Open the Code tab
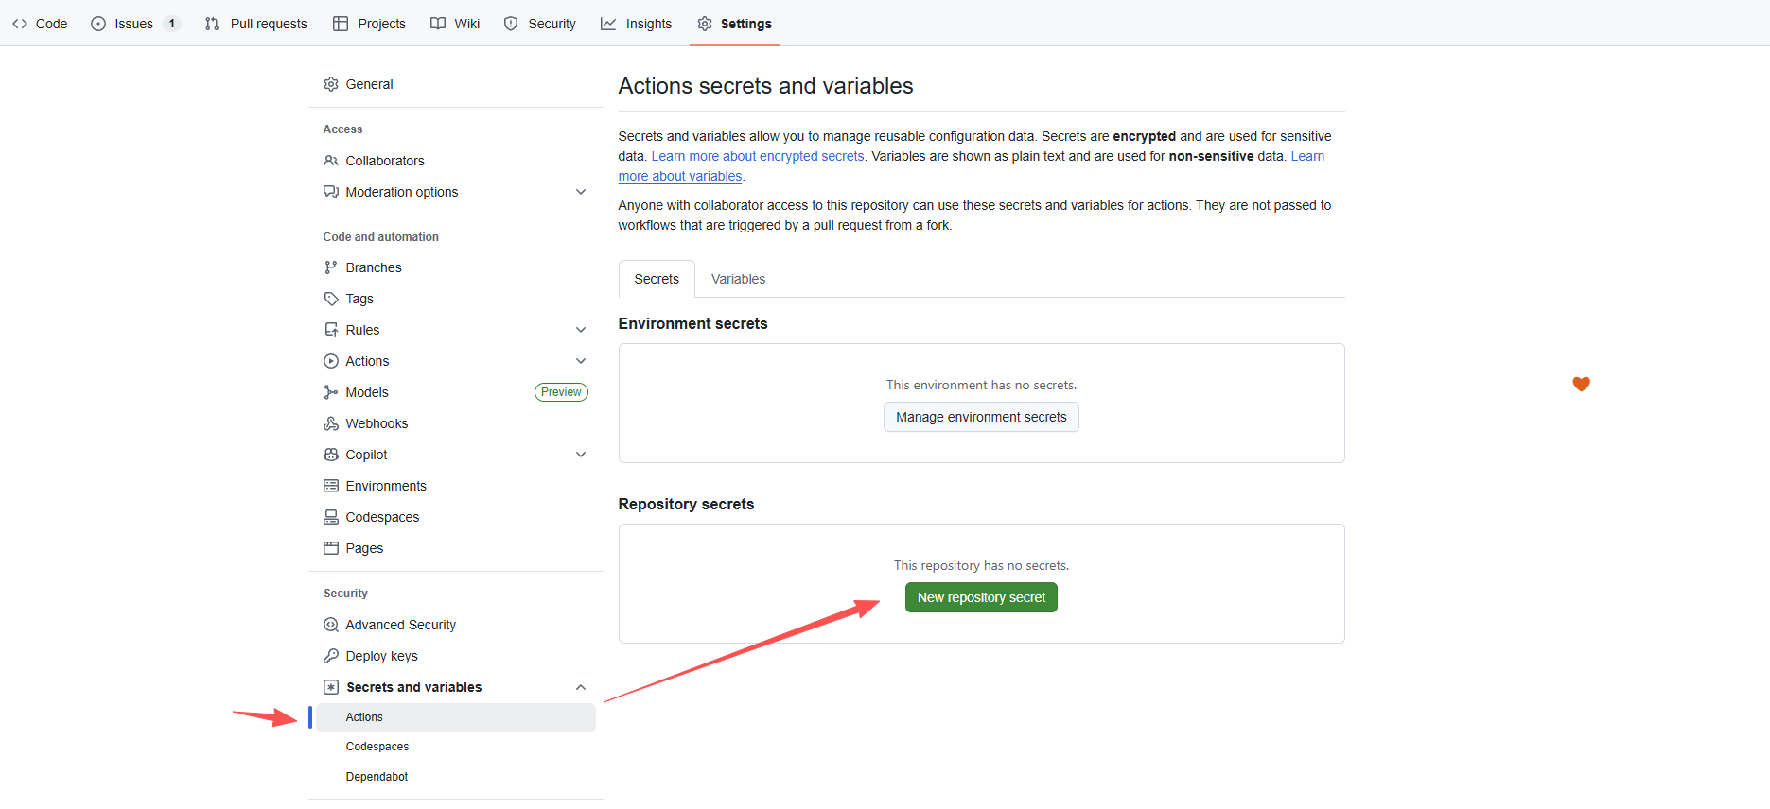Viewport: 1770px width, 809px height. click(x=40, y=24)
